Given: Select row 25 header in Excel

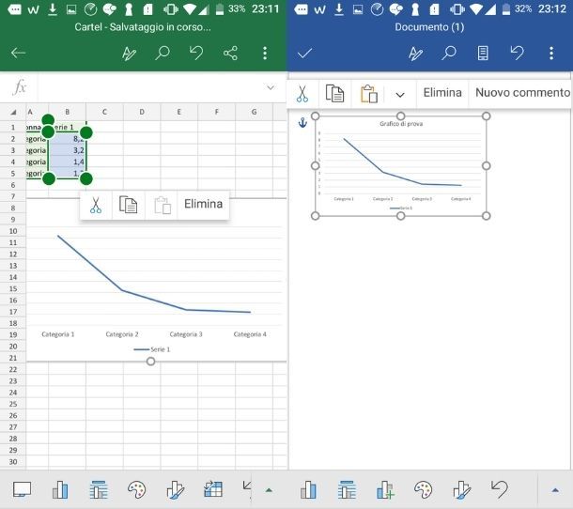Looking at the screenshot, I should coord(13,404).
